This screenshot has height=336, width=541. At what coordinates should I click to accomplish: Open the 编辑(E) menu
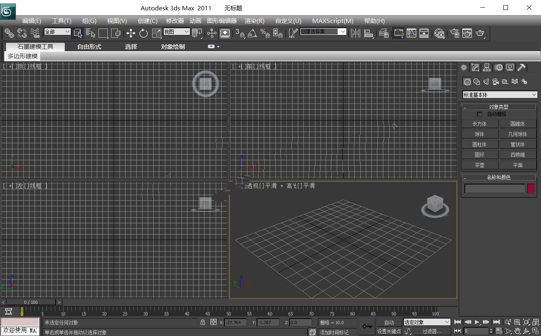32,21
